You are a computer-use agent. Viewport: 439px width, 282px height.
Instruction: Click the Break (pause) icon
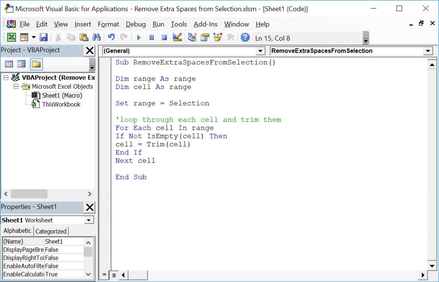coord(152,38)
